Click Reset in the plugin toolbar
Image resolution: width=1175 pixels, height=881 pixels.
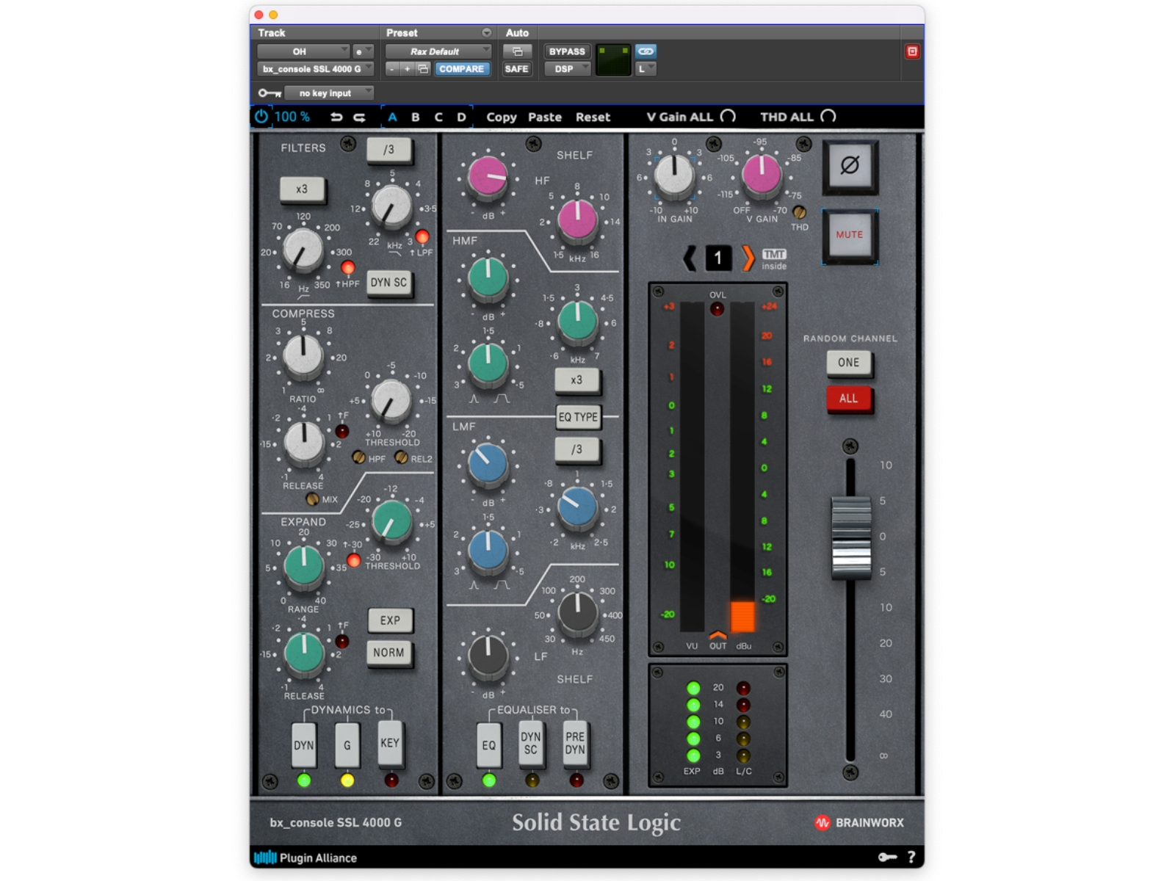coord(593,117)
